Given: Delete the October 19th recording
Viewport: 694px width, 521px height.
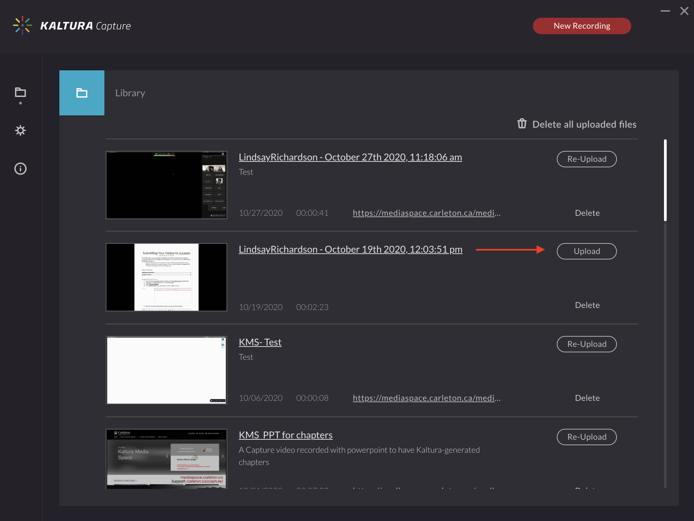Looking at the screenshot, I should coord(587,305).
